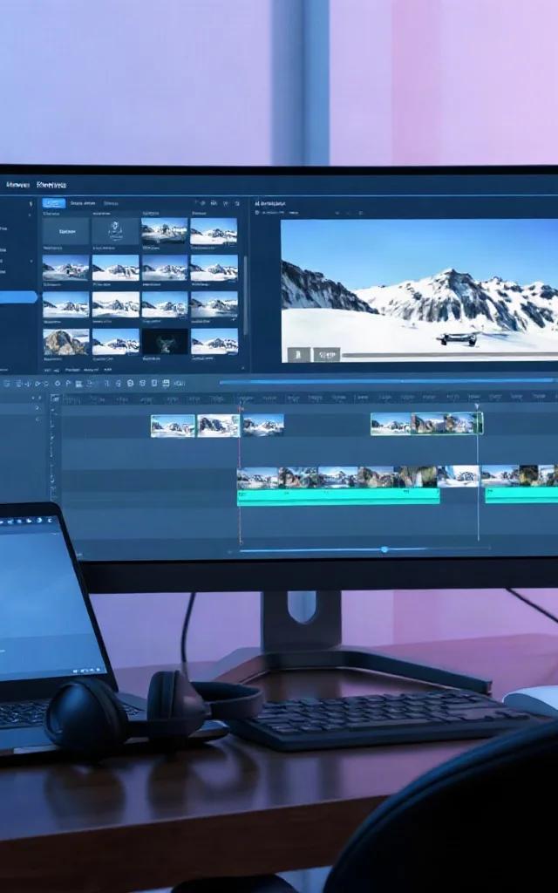Screen dimensions: 558x893
Task: Click the preview seek bar beside the grey buttons
Action: (x=450, y=355)
